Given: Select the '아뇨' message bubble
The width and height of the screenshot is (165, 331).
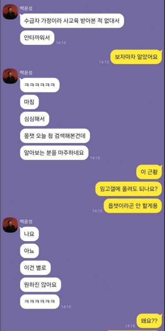Looking at the screenshot, I should 29,251.
